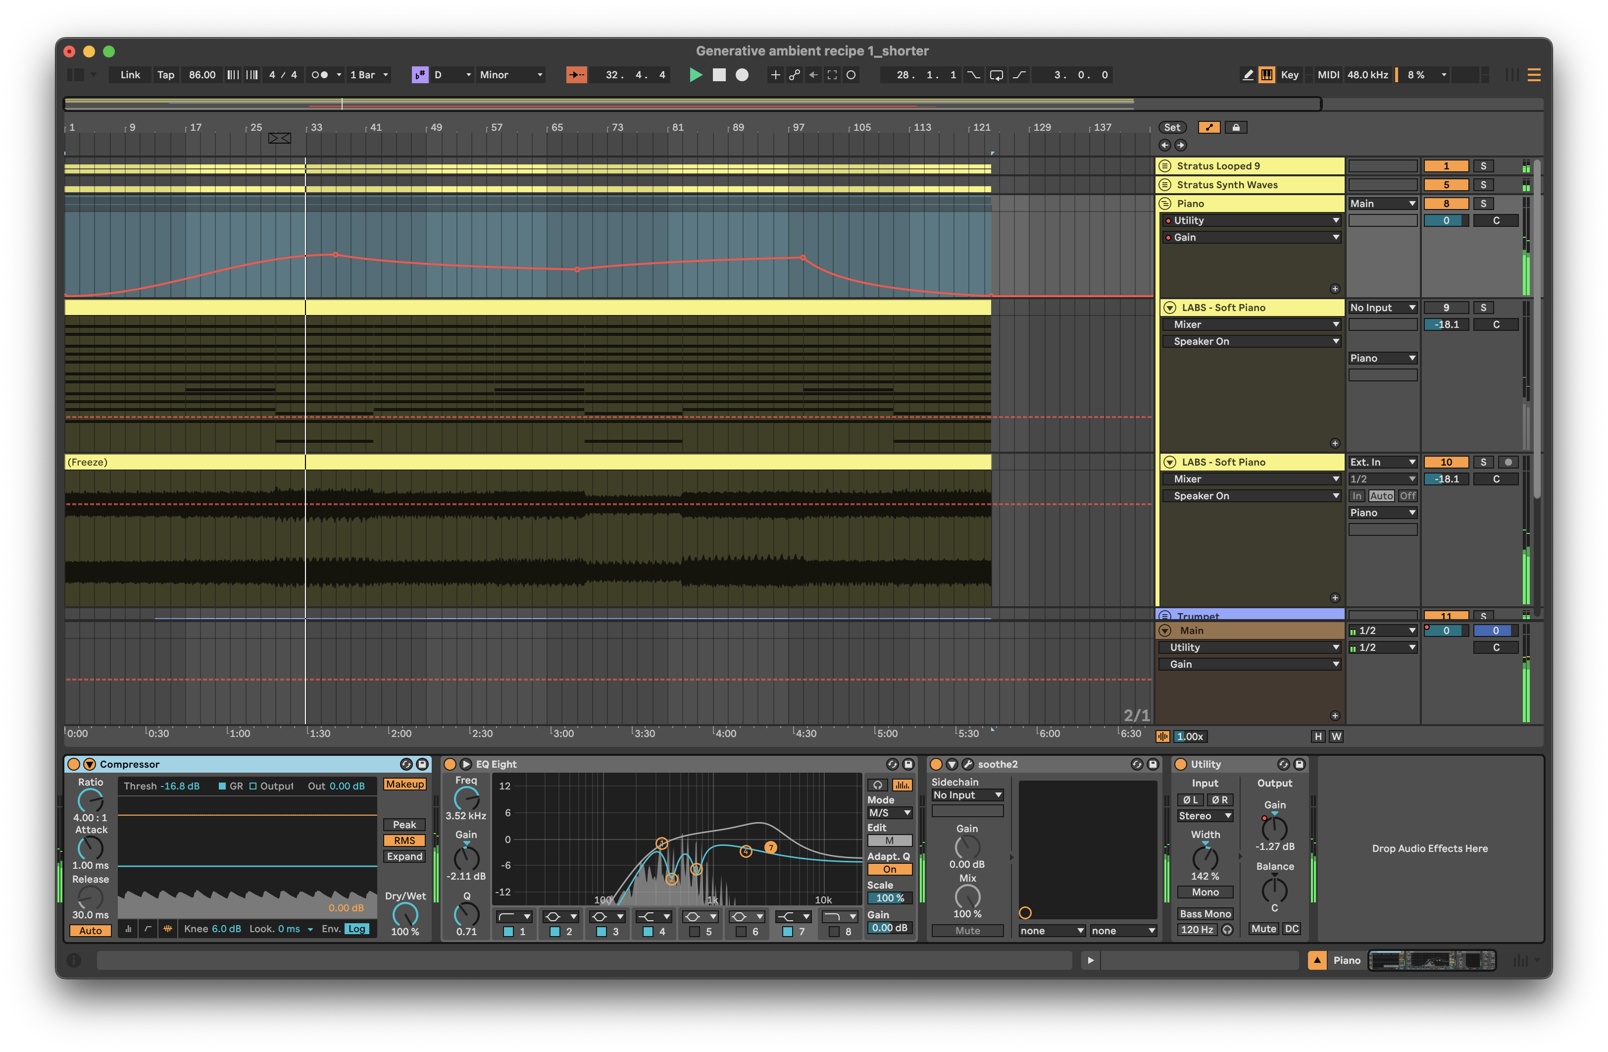
Task: Open soothe2 Sidechain No Input dropdown
Action: [967, 795]
